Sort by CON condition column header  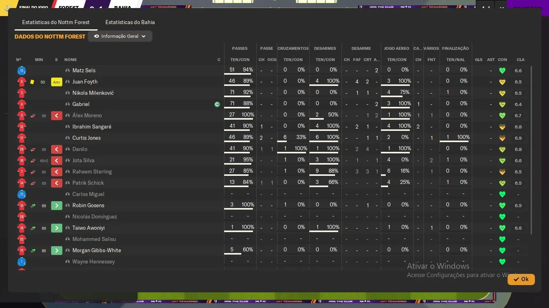502,60
